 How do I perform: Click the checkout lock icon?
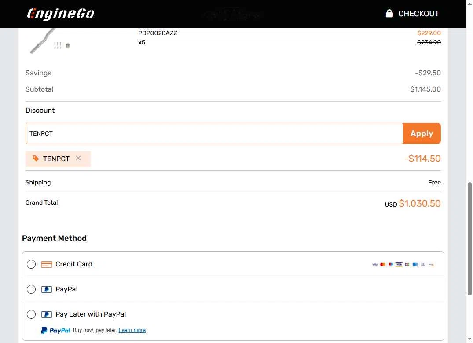[389, 14]
